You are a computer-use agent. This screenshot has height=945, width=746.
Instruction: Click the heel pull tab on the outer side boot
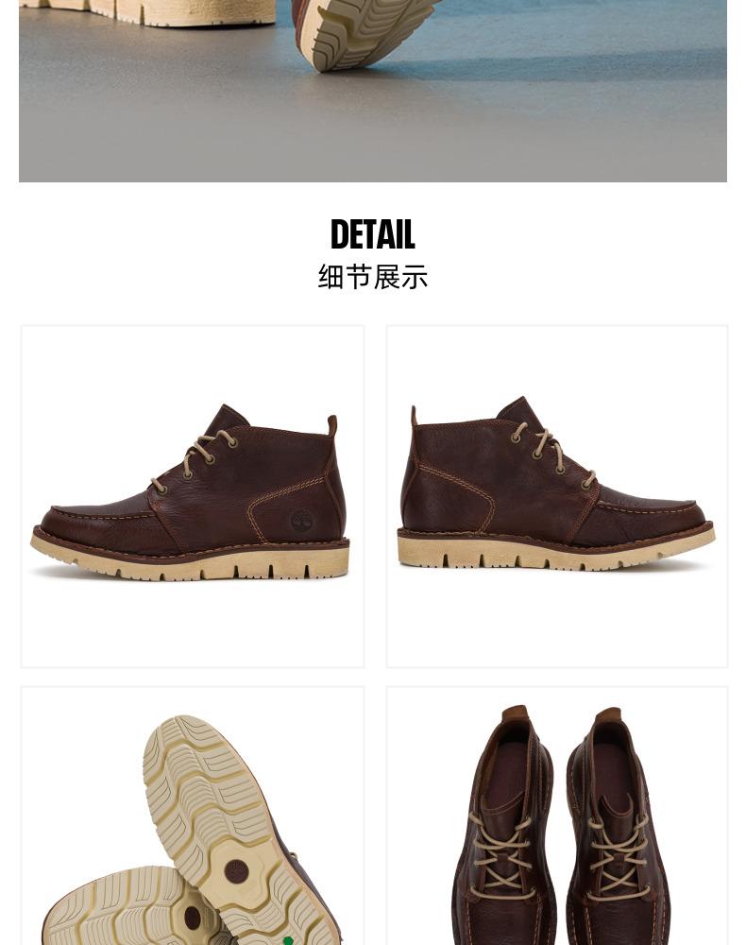(332, 425)
